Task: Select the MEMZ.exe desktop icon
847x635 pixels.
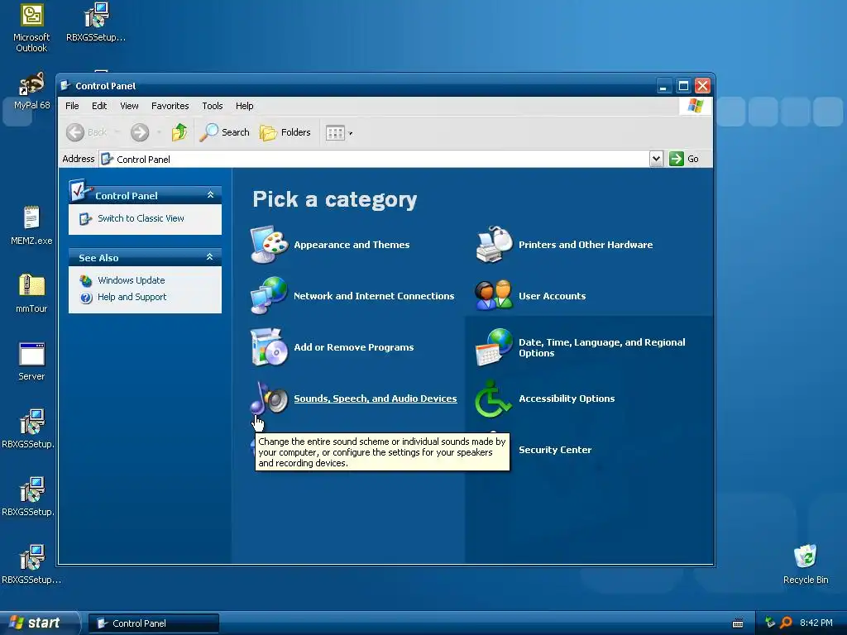Action: point(31,226)
